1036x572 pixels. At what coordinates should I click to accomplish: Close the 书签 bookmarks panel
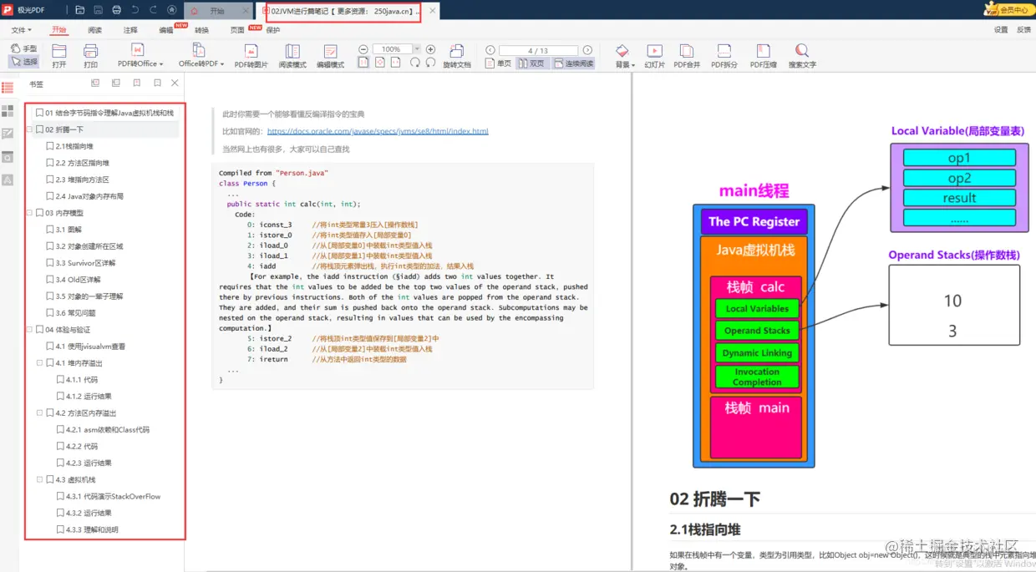point(175,83)
